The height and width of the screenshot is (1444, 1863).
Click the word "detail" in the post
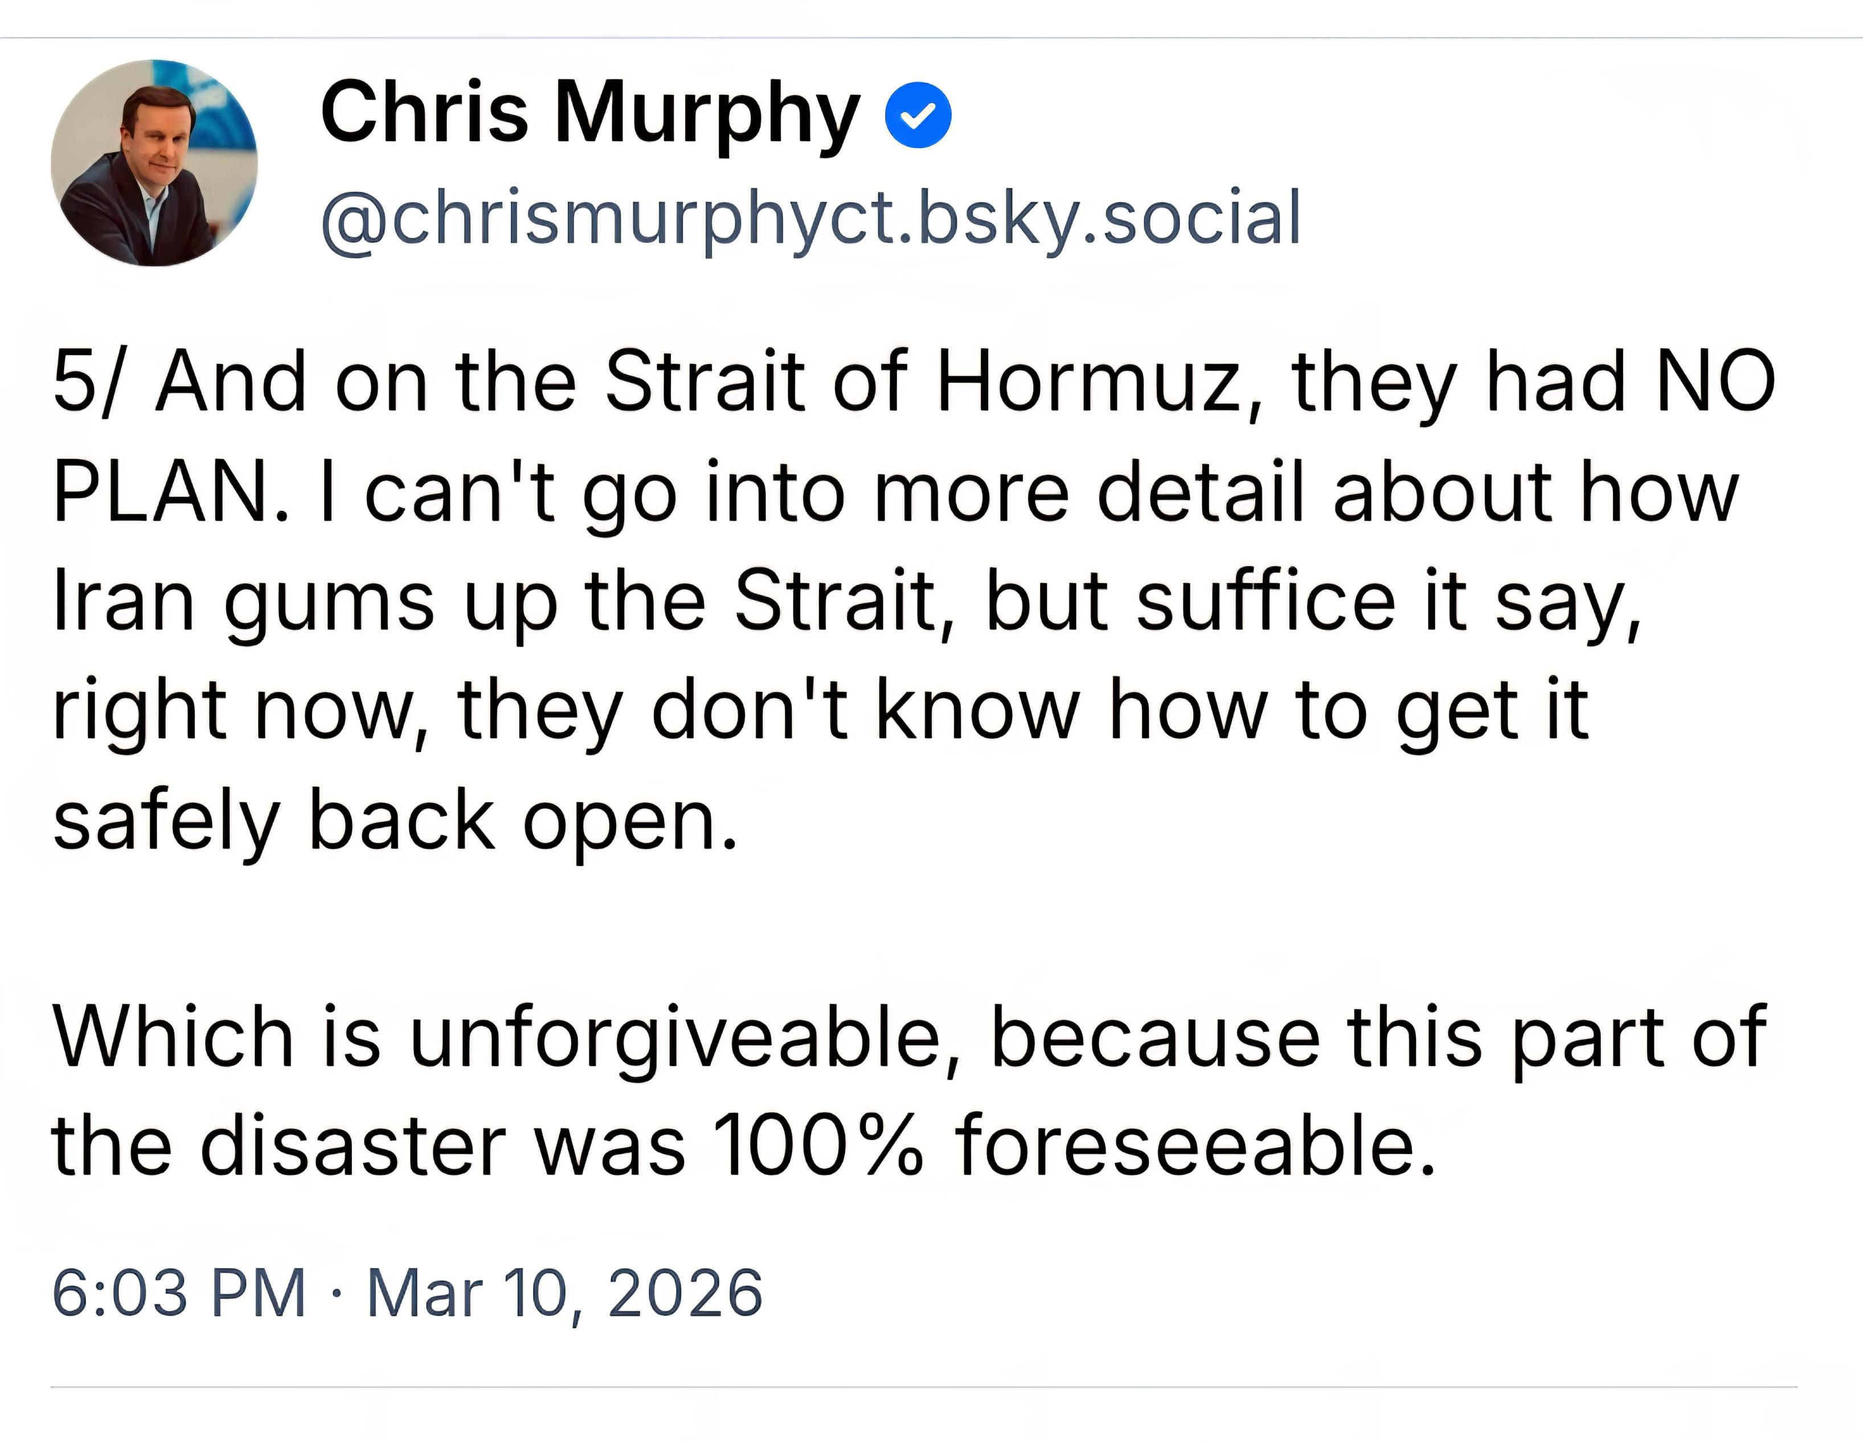click(1200, 492)
